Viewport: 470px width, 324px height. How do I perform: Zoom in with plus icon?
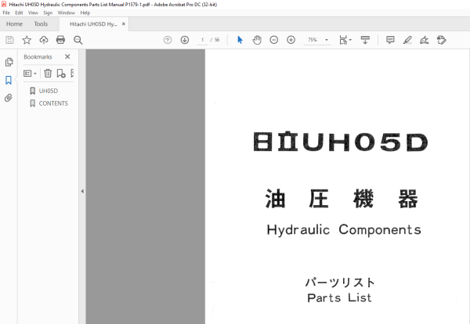291,40
